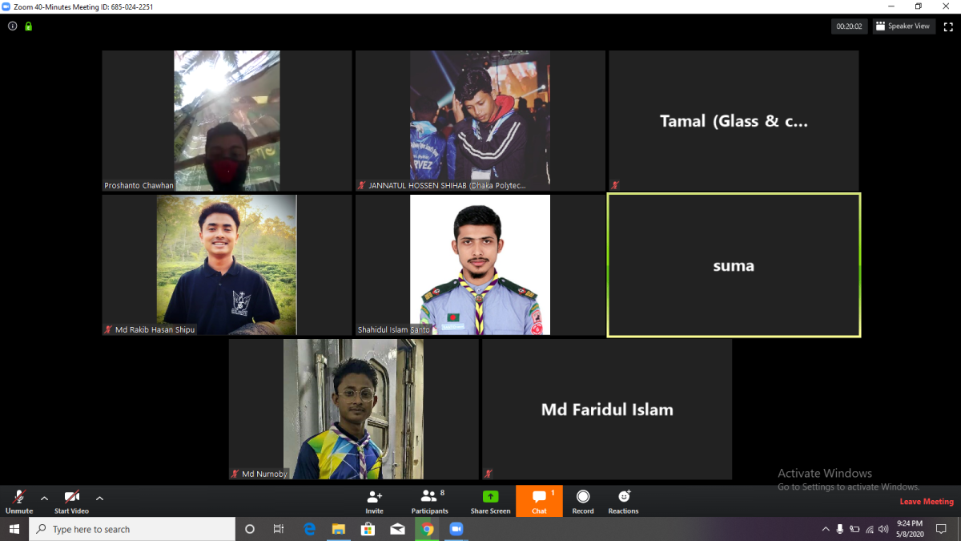Expand hidden icons in system tray
This screenshot has width=961, height=541.
pos(825,529)
